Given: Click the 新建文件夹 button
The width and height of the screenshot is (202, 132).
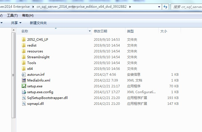Looking at the screenshot, I should click(38, 23).
